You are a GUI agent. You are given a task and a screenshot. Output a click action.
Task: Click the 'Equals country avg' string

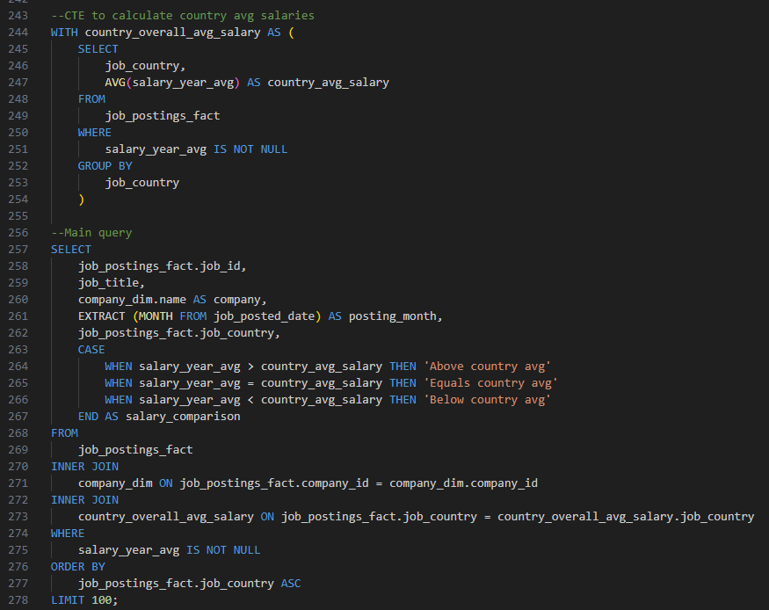pyautogui.click(x=490, y=383)
